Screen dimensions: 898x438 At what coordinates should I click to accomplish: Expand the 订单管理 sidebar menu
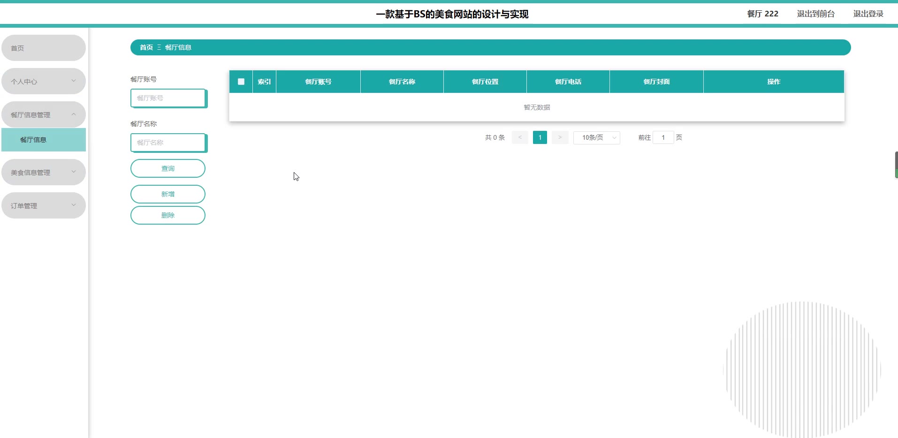pos(44,205)
